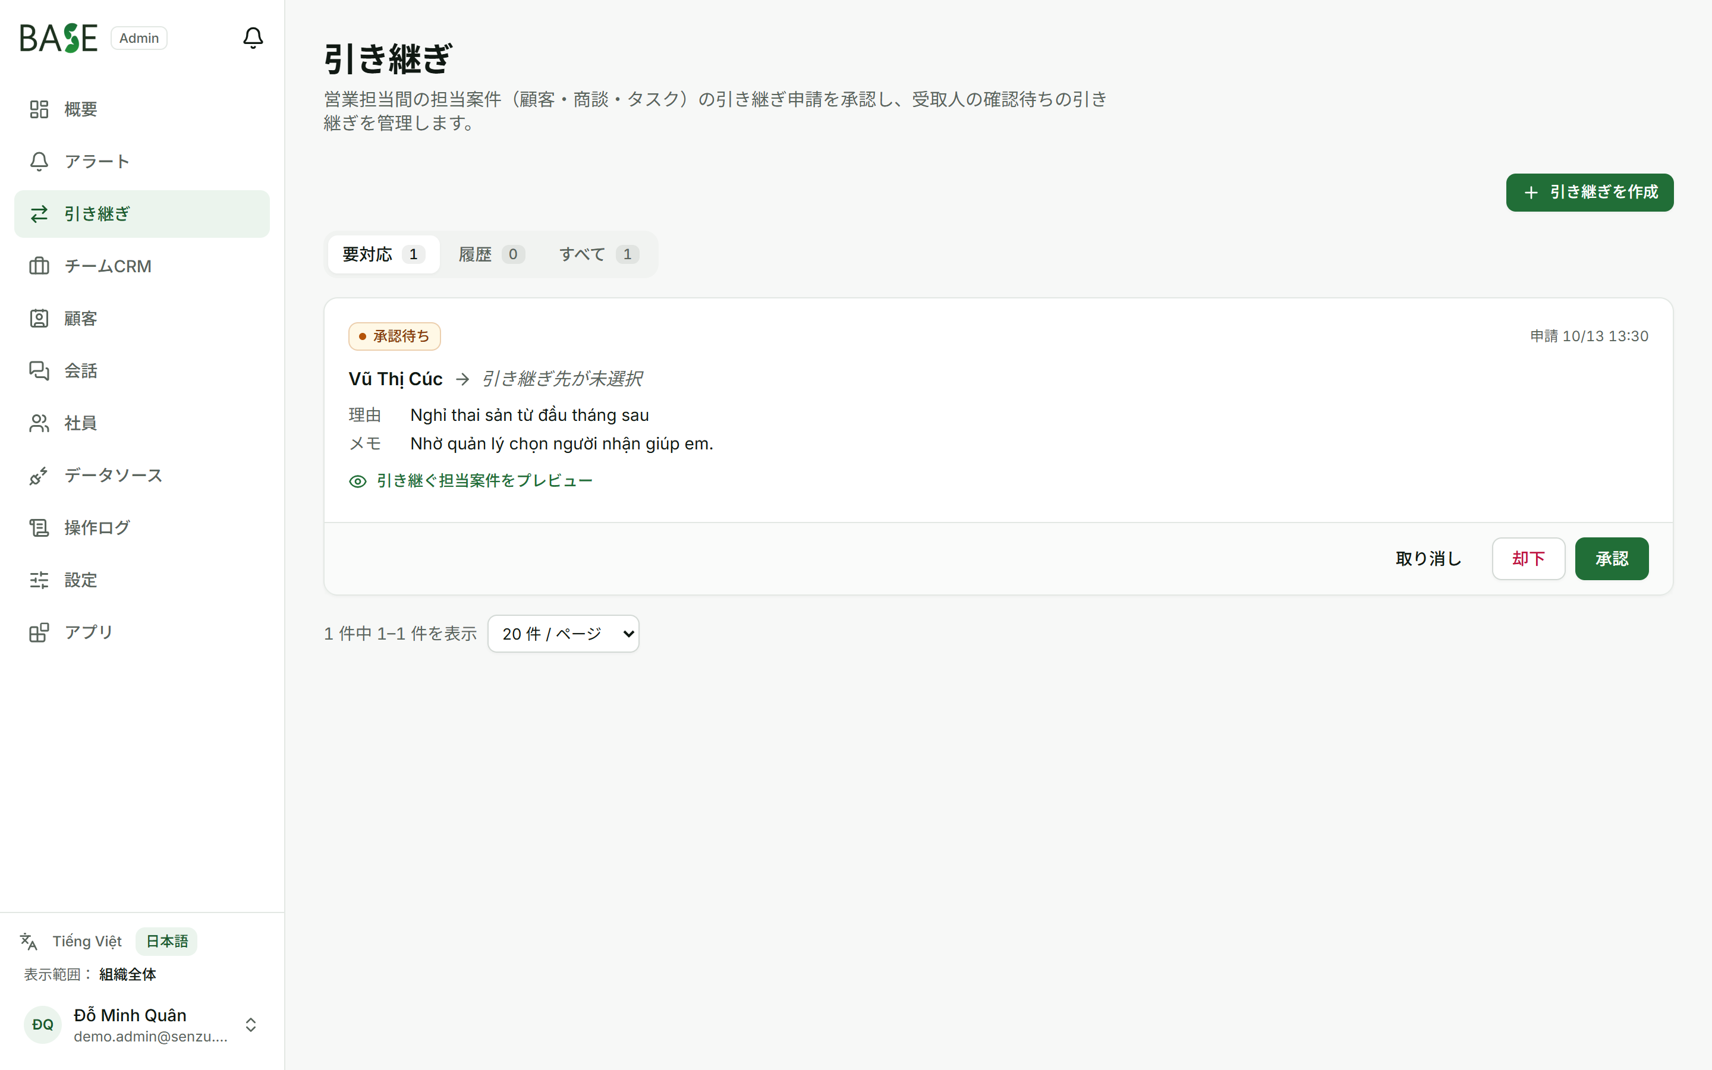Open データソース via the plug icon

(x=39, y=476)
